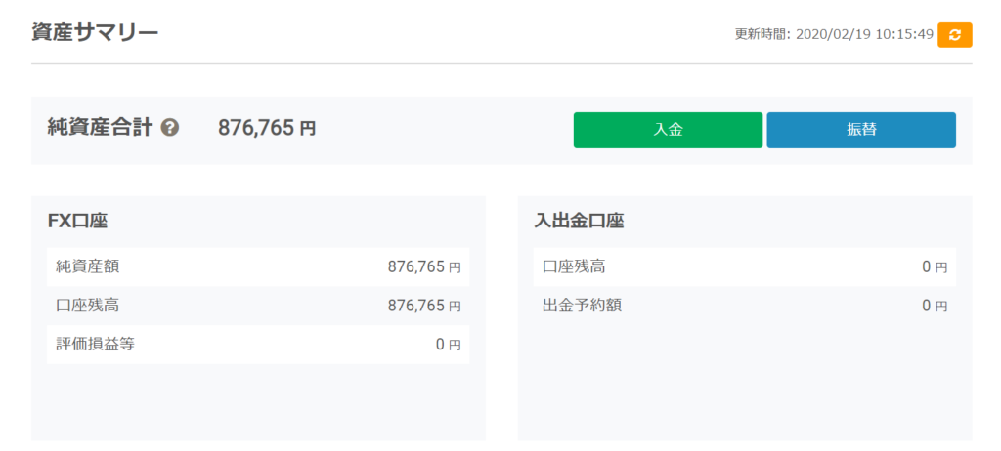Select the 純資産額 row label
The height and width of the screenshot is (451, 1001).
(88, 266)
